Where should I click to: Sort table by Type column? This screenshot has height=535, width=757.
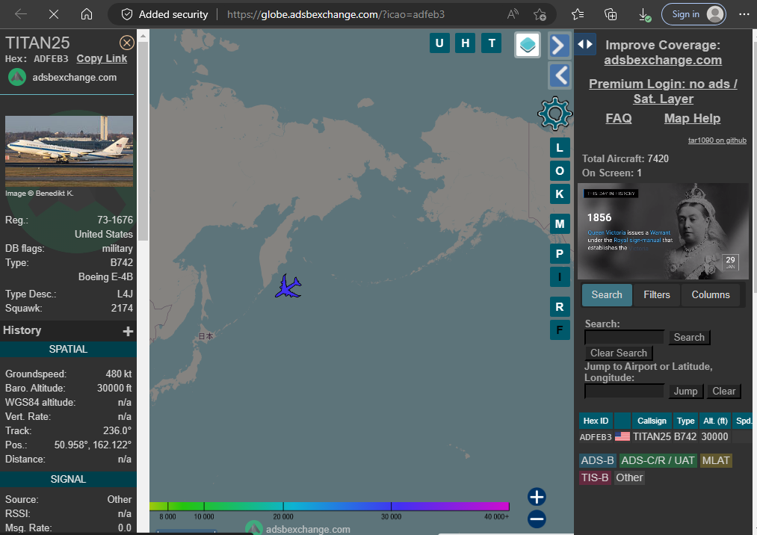[685, 421]
